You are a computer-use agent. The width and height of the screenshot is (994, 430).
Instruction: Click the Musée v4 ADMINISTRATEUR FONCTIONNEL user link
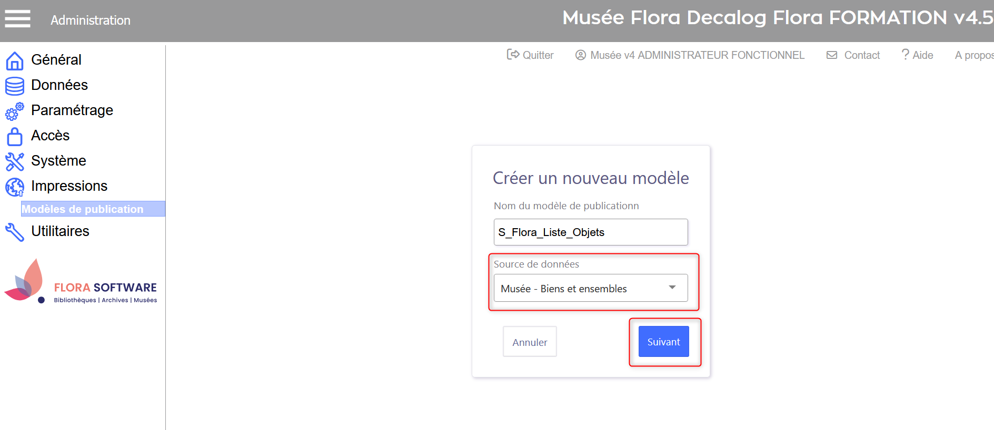[690, 55]
